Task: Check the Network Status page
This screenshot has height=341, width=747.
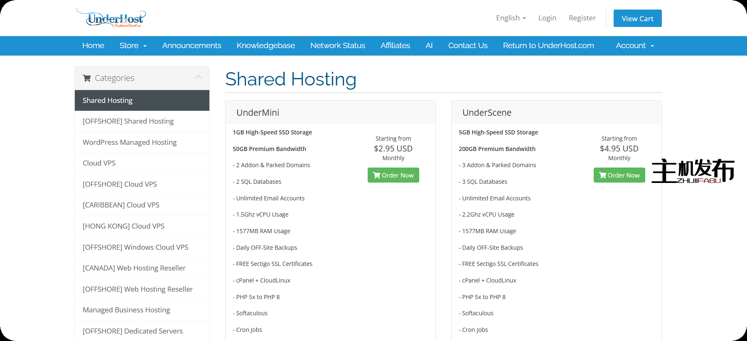Action: (338, 46)
